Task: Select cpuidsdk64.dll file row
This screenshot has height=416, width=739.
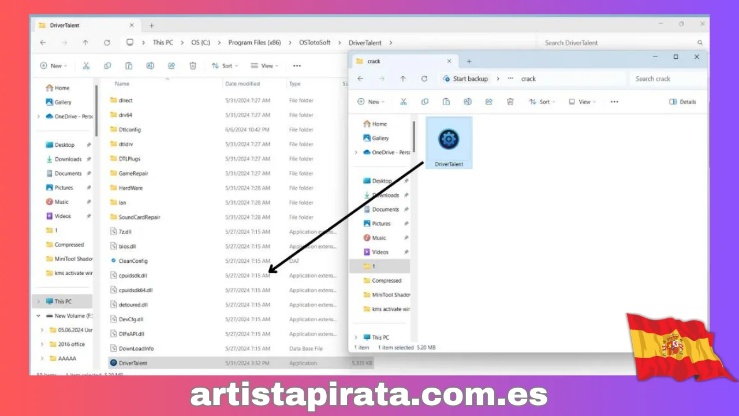Action: click(228, 290)
